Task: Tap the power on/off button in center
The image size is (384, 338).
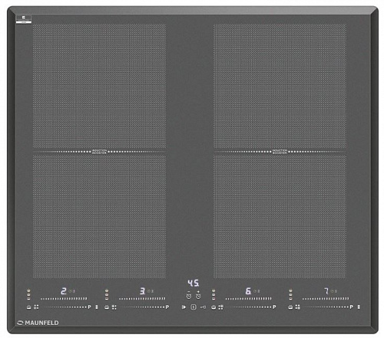Action: (194, 307)
